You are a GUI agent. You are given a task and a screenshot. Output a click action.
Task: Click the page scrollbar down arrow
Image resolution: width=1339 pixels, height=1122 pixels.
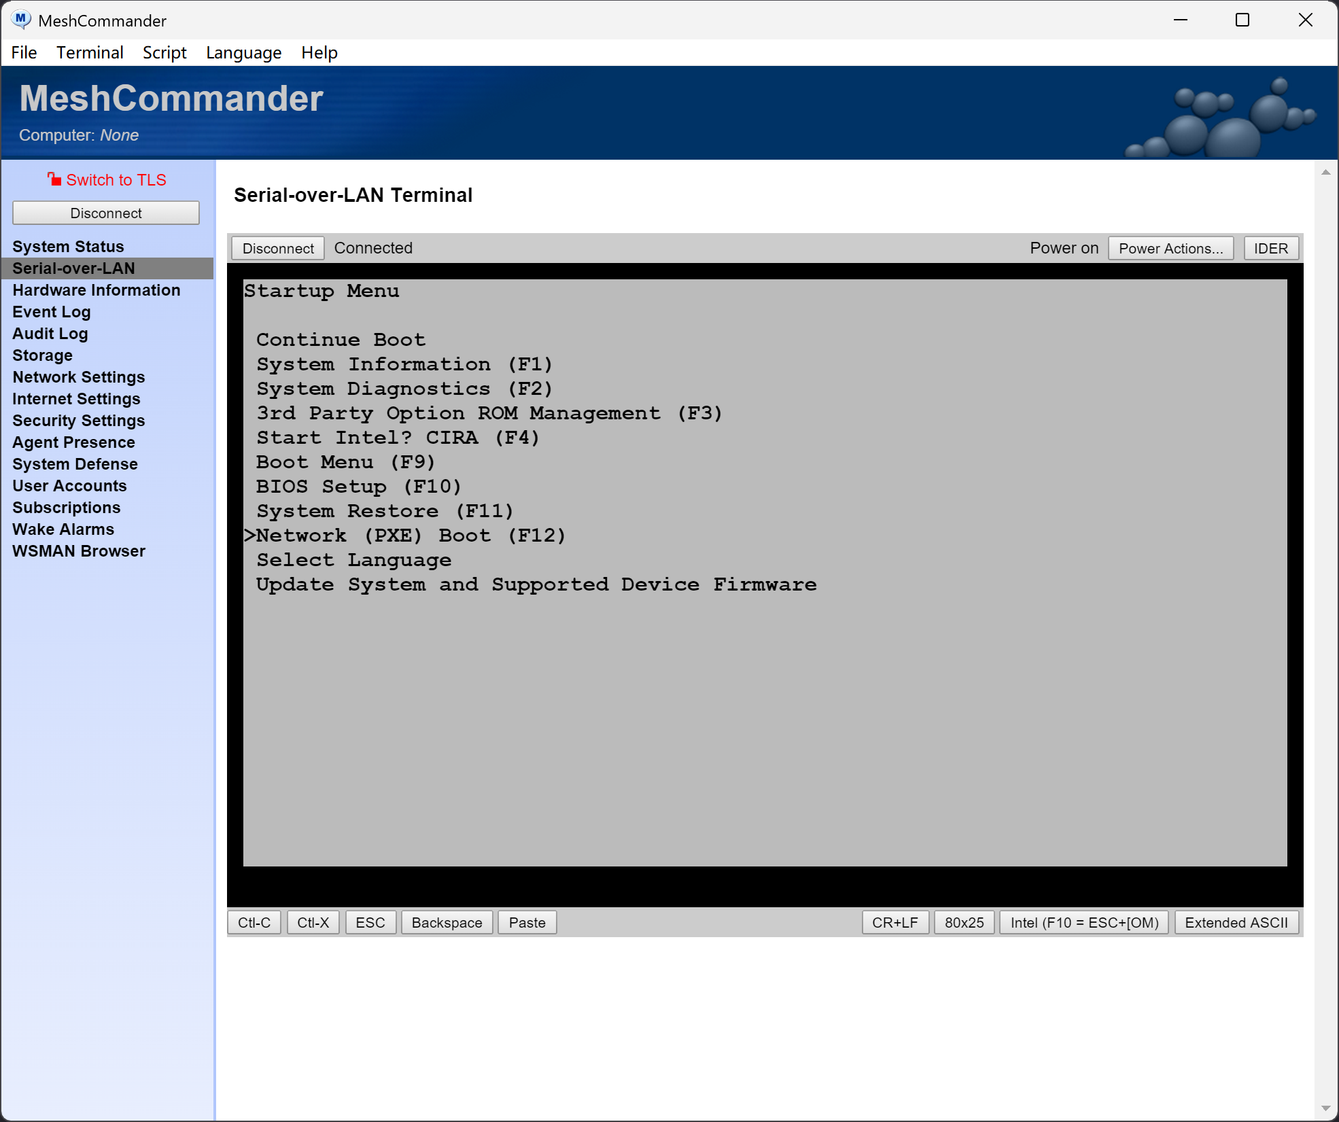(x=1325, y=1108)
